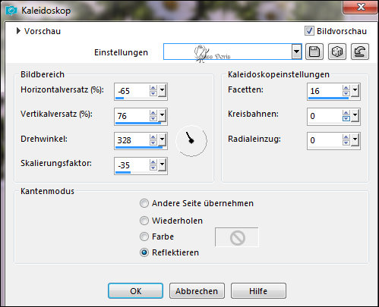
Task: Confirm with the OK button
Action: coord(135,291)
